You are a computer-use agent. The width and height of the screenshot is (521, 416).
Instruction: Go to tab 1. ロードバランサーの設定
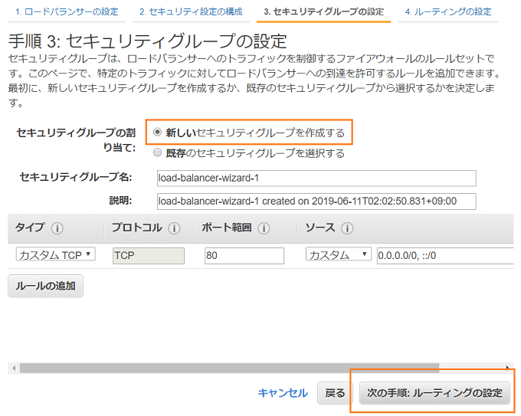[67, 12]
